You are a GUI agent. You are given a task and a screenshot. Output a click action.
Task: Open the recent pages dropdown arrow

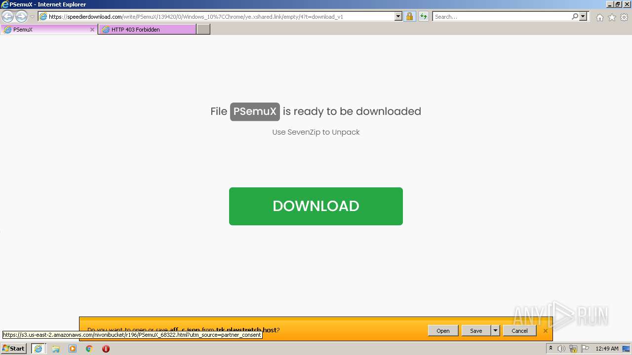pos(32,17)
